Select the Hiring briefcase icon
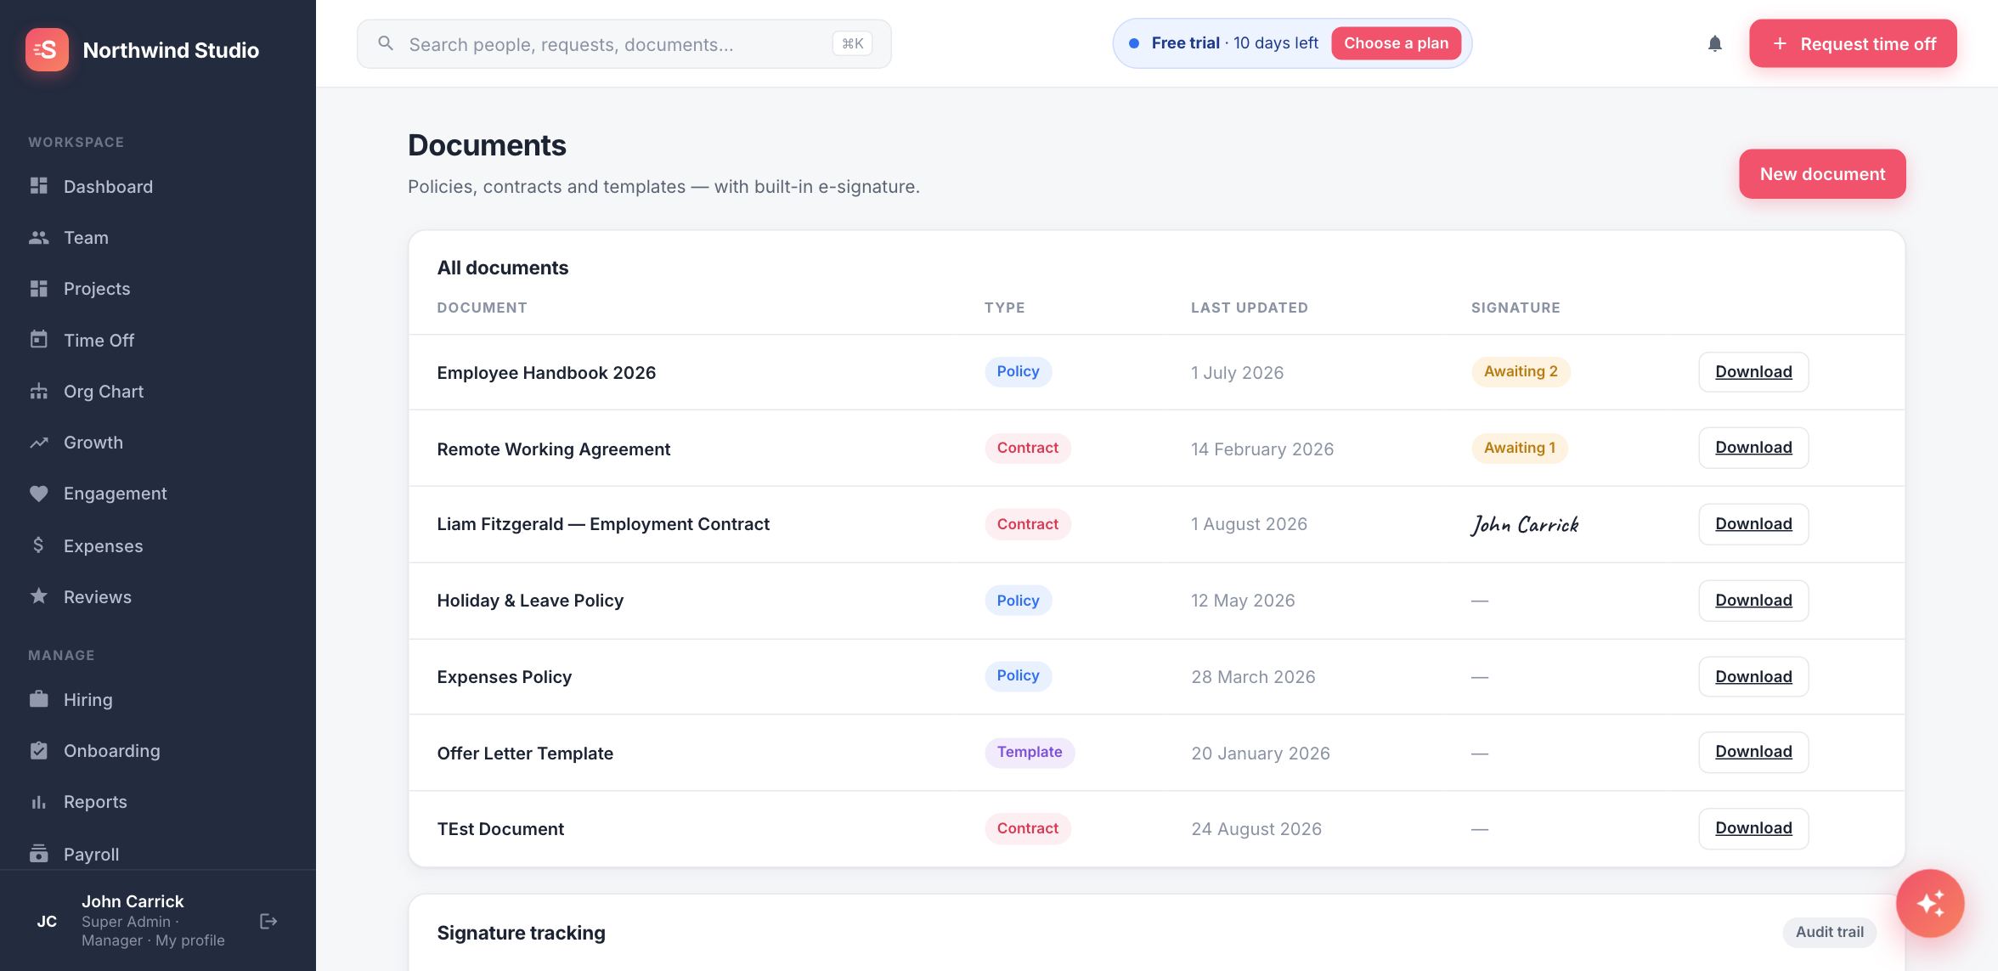 (x=39, y=698)
